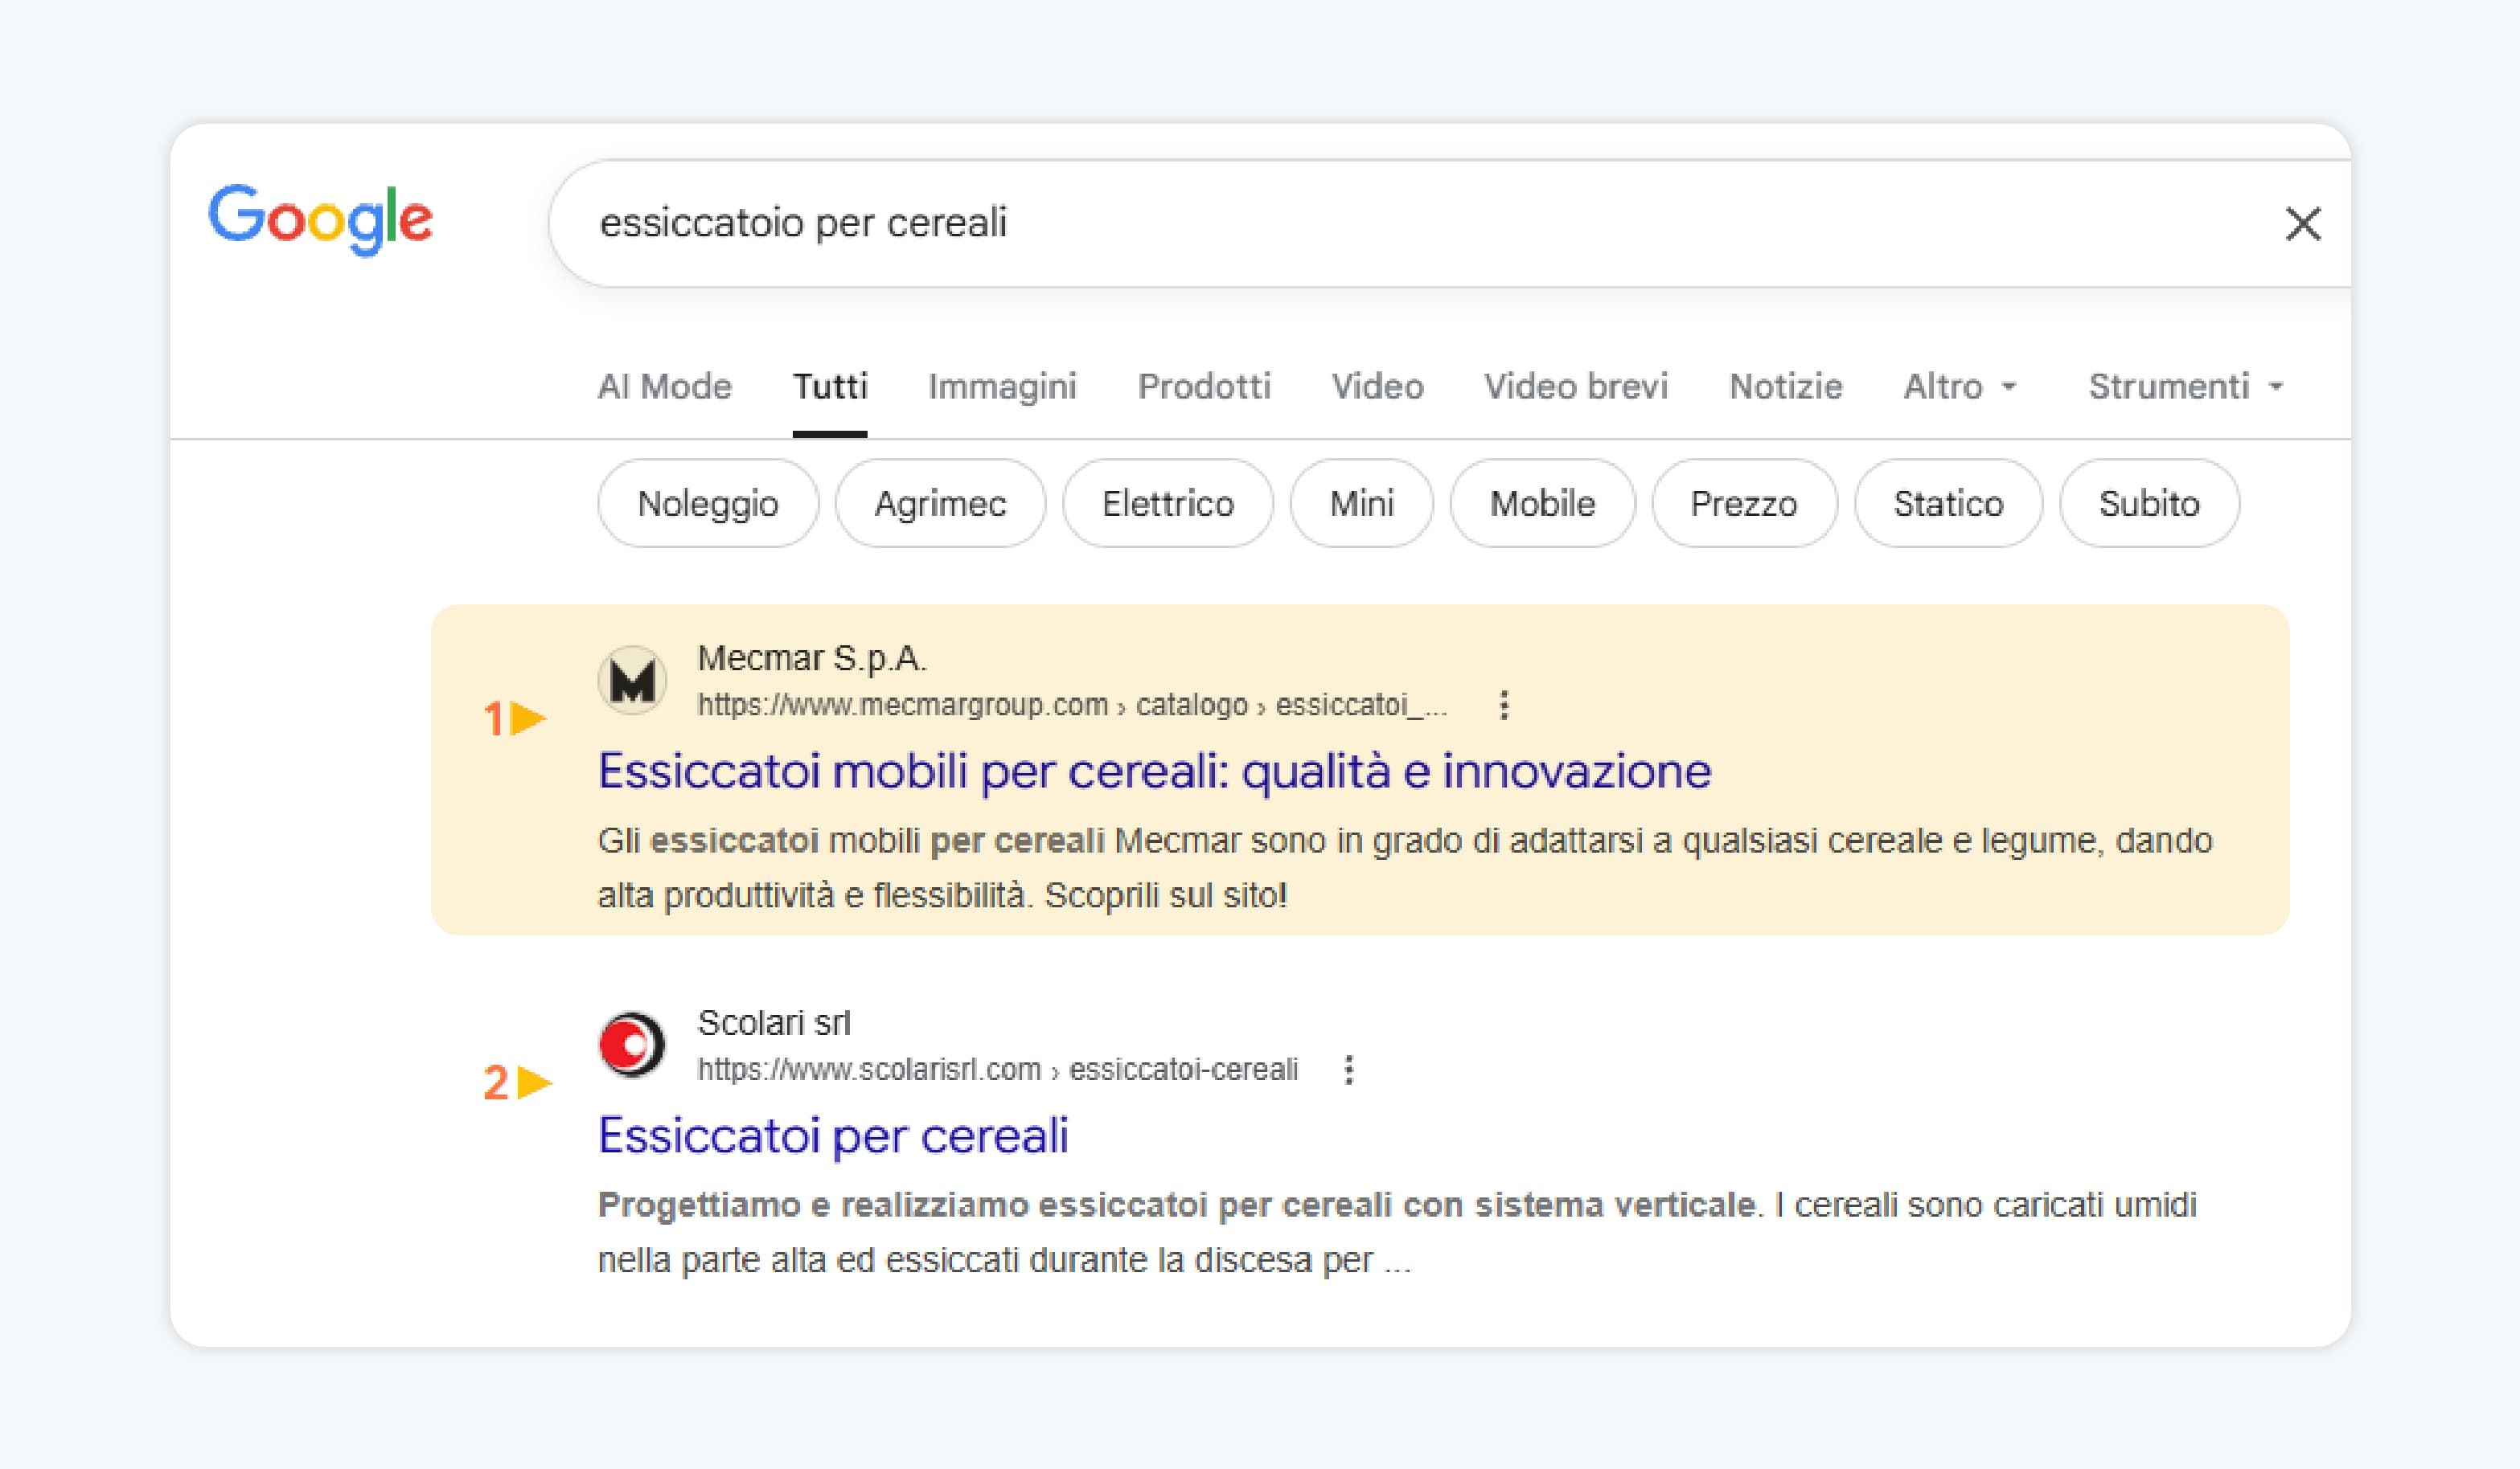Click the Mecmar S.p.A. favicon
The image size is (2520, 1469).
pyautogui.click(x=632, y=681)
